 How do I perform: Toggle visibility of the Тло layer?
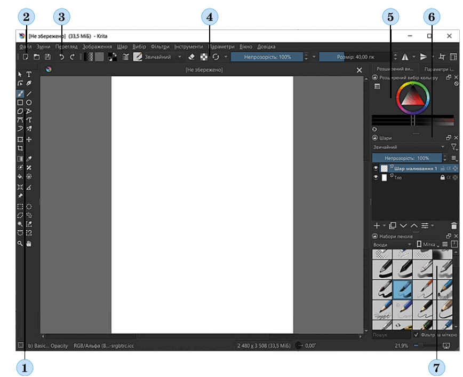pyautogui.click(x=376, y=177)
